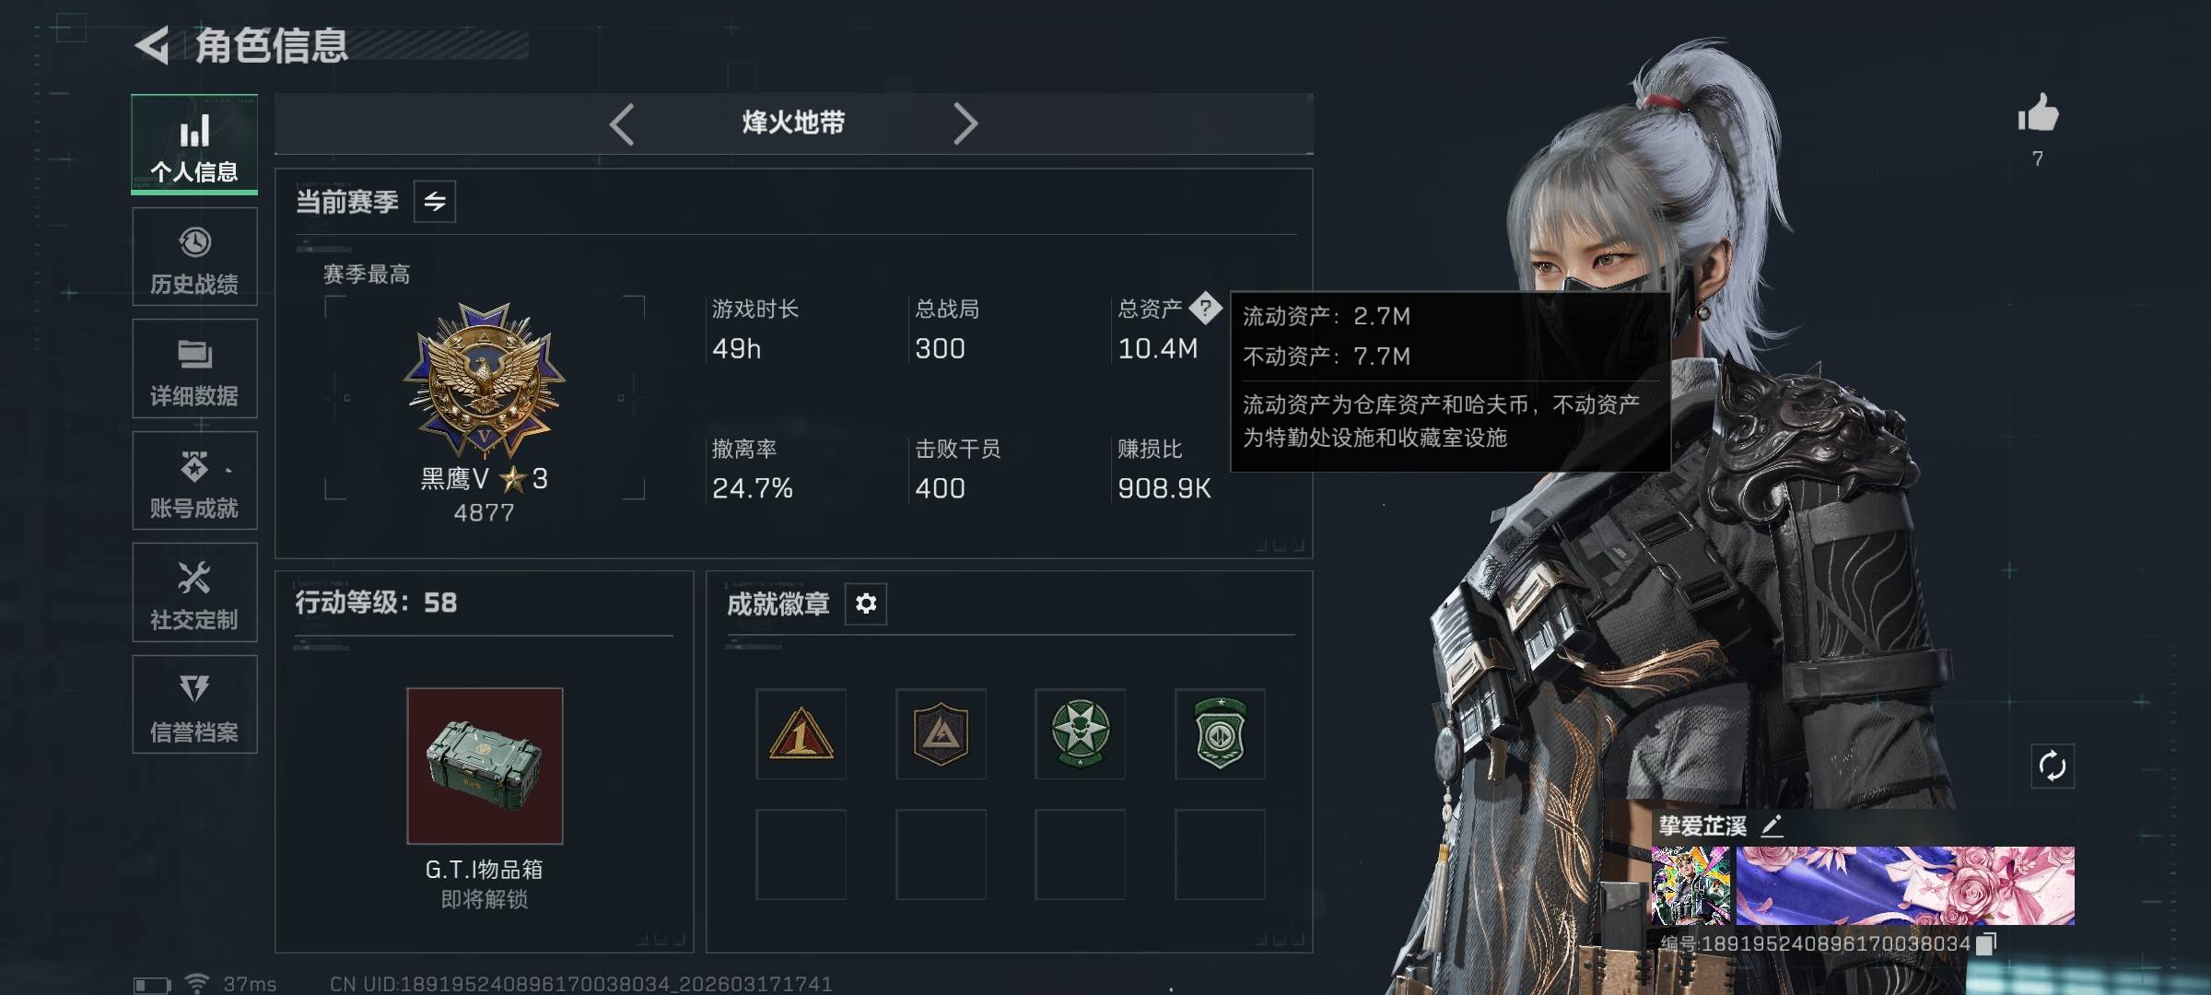Switch to previous game mode from 烽火地带
This screenshot has width=2211, height=995.
[622, 123]
